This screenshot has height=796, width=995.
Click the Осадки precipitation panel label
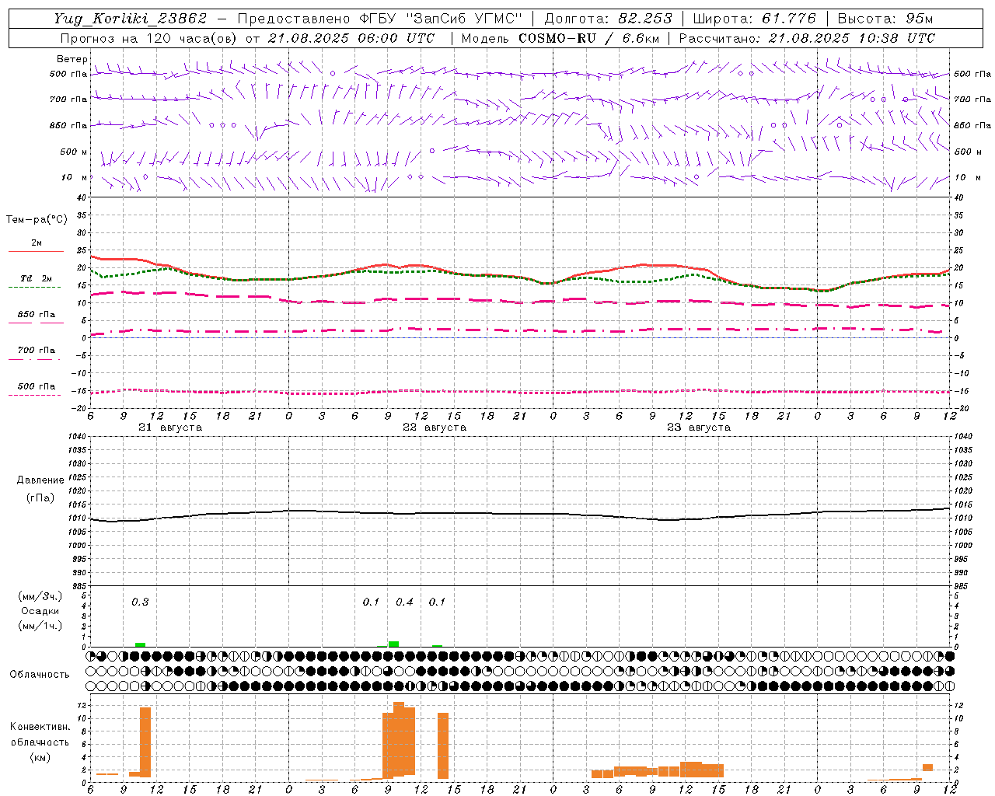click(40, 611)
